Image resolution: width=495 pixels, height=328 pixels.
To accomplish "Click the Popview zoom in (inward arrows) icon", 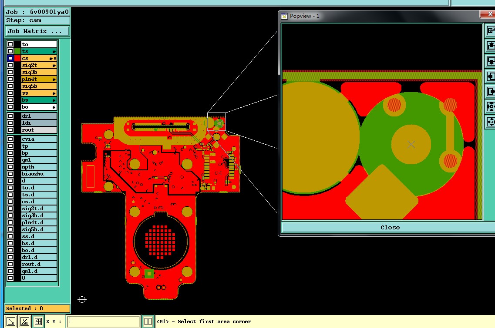I will [491, 106].
